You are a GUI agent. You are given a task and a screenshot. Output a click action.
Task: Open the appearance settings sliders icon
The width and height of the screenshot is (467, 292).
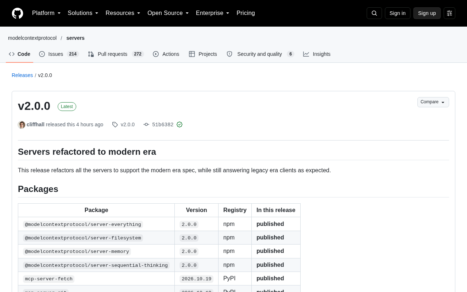pos(449,13)
